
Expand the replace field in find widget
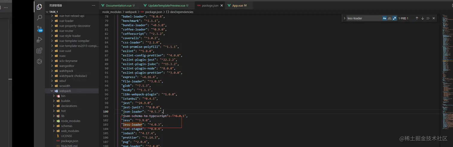click(344, 18)
